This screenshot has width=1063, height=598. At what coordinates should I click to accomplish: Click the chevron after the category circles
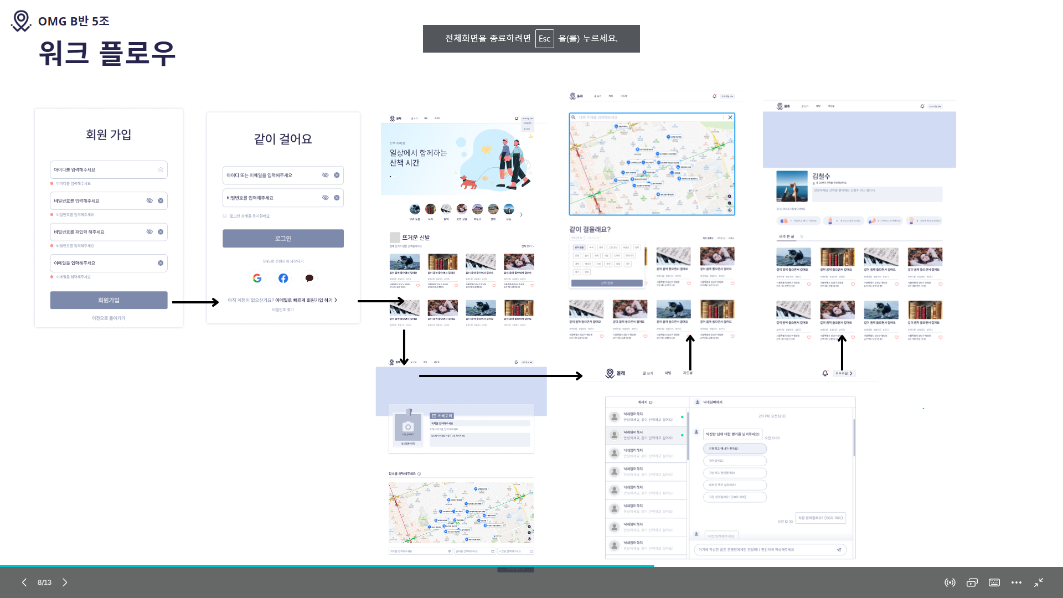521,215
